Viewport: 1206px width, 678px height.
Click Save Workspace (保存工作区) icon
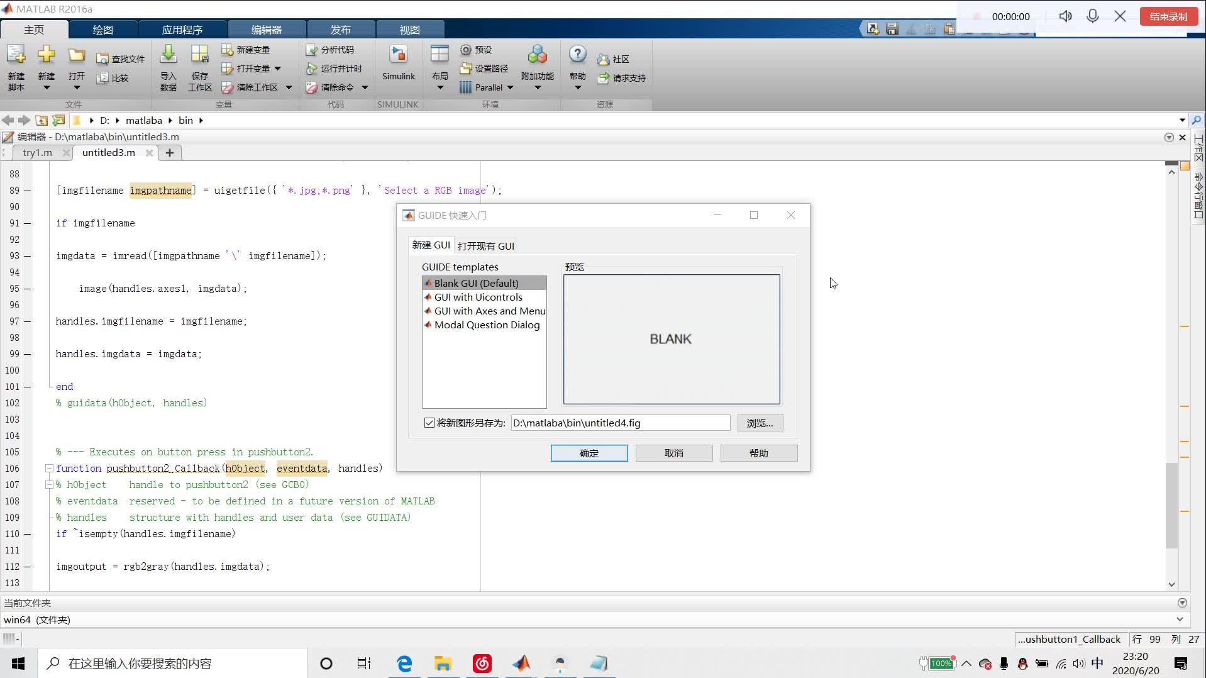click(x=199, y=55)
